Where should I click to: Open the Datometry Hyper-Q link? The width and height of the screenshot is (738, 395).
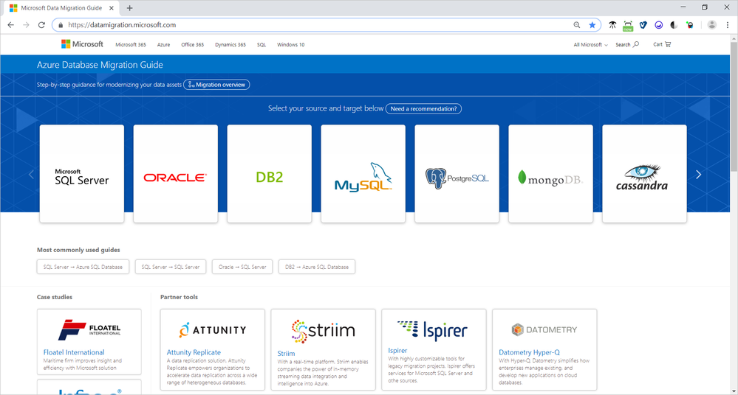tap(529, 352)
